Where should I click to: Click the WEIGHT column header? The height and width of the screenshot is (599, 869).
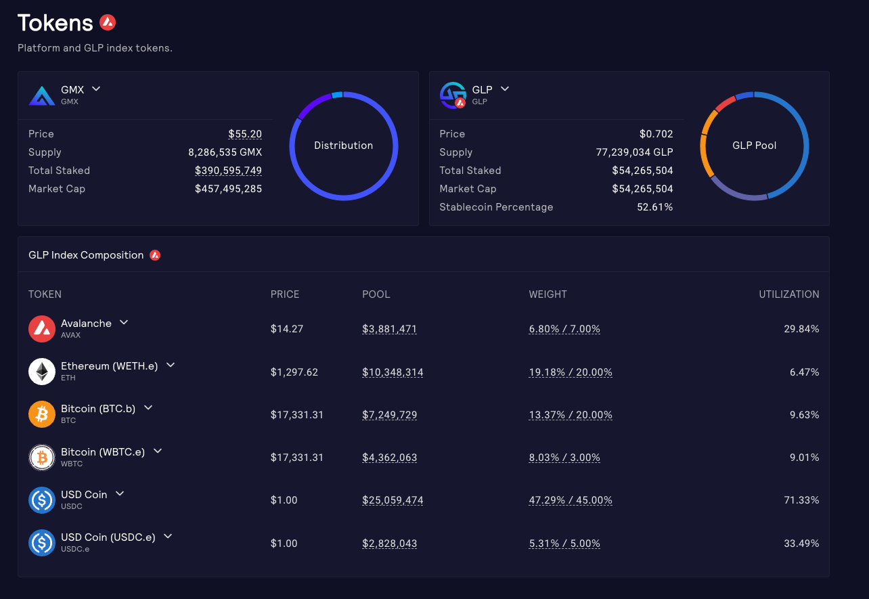(548, 294)
